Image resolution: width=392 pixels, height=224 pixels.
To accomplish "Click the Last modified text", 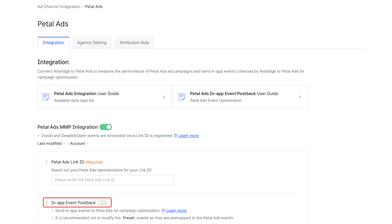I will coord(50,143).
